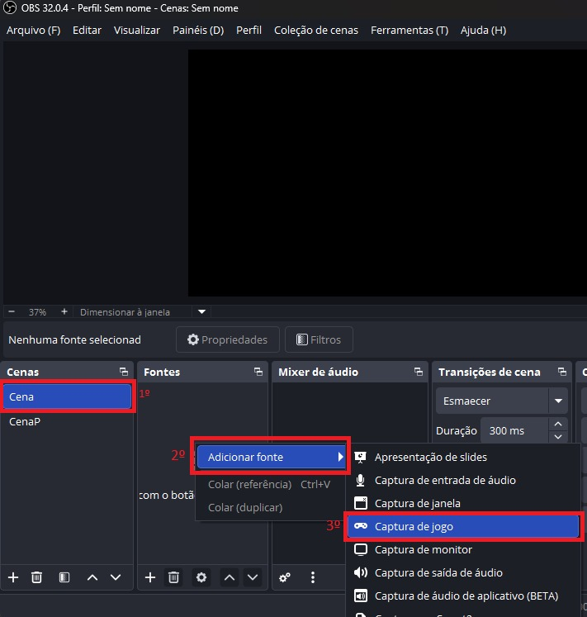Increase Duração value with up arrow
587x617 pixels.
(x=558, y=425)
